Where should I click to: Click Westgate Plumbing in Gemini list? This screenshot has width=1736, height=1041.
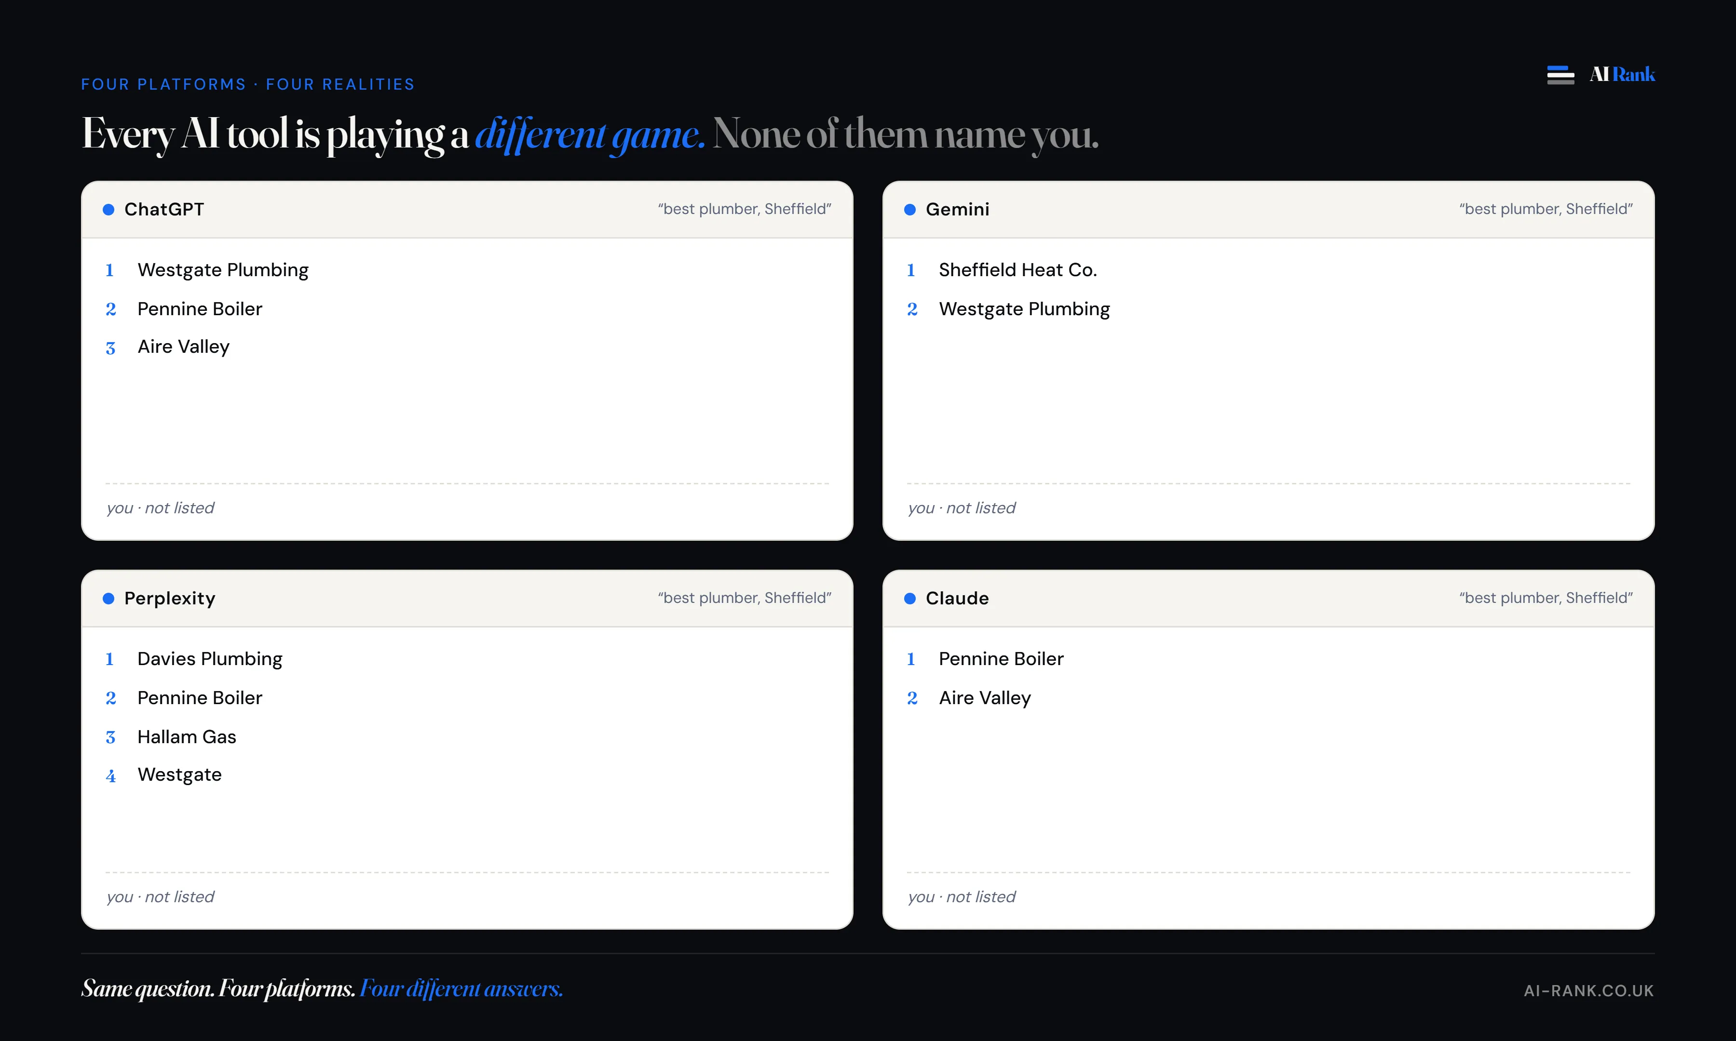click(x=1024, y=309)
